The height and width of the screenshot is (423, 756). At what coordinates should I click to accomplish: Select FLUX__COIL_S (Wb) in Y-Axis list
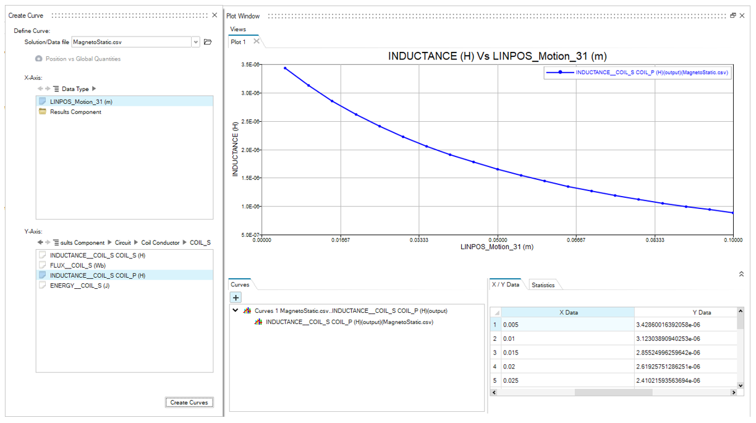point(77,265)
